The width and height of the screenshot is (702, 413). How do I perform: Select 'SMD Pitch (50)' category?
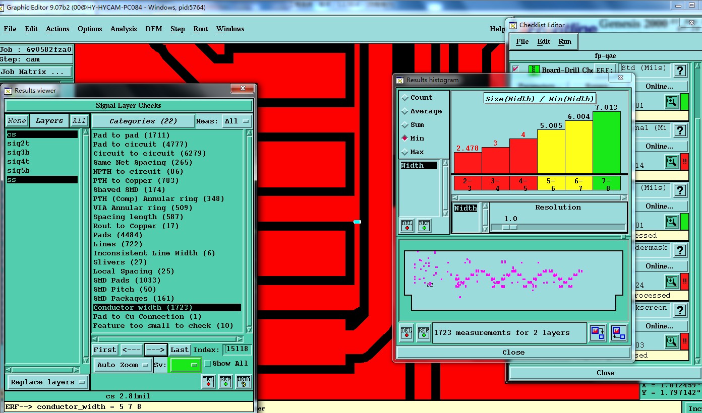click(167, 289)
